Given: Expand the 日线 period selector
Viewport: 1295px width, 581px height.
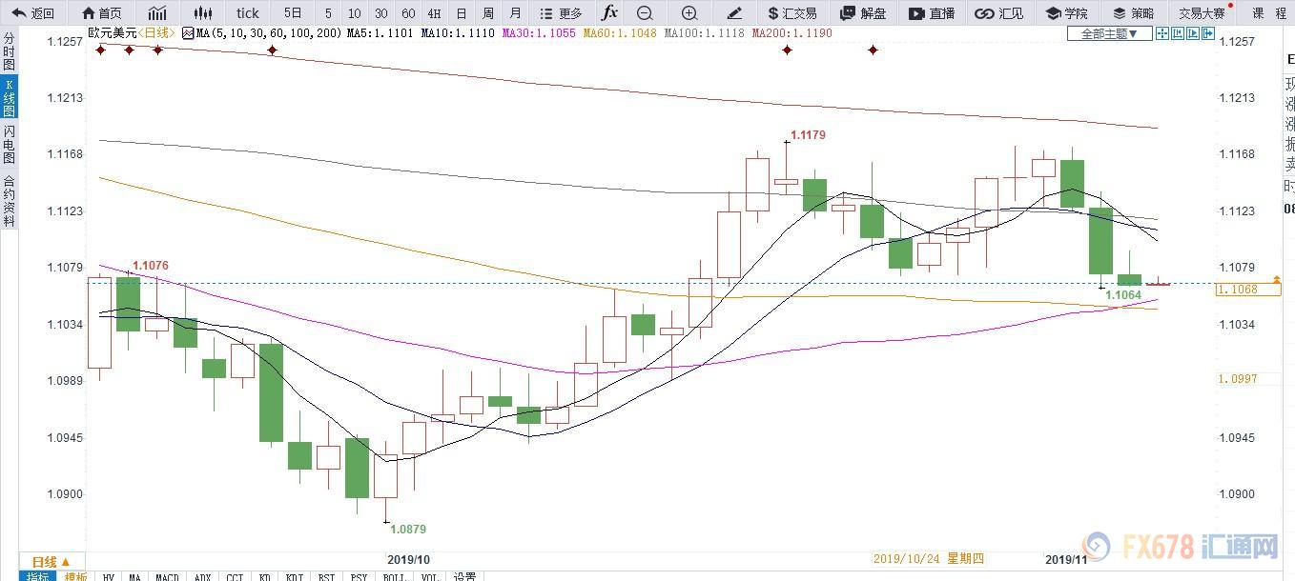Looking at the screenshot, I should (51, 561).
